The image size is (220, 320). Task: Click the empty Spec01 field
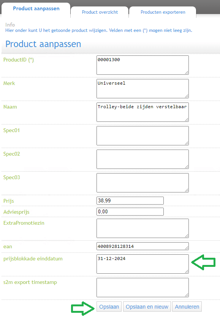pos(142,136)
